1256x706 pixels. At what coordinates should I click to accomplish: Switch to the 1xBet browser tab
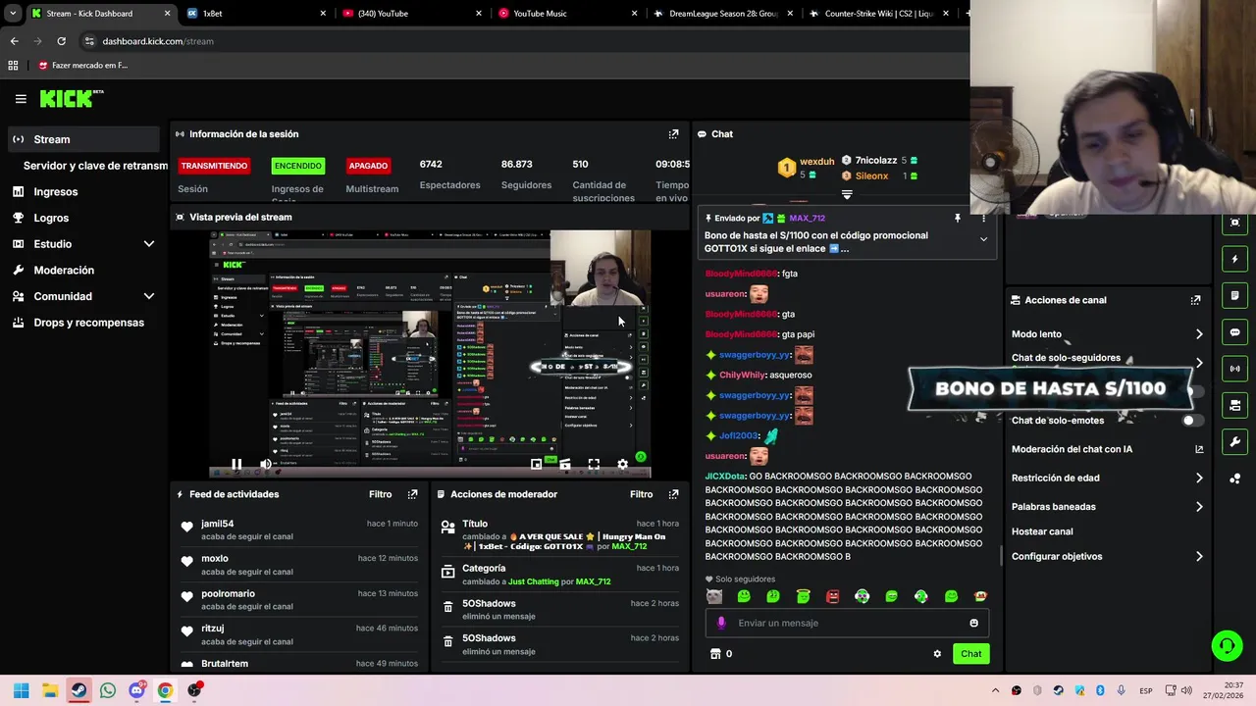(x=255, y=14)
